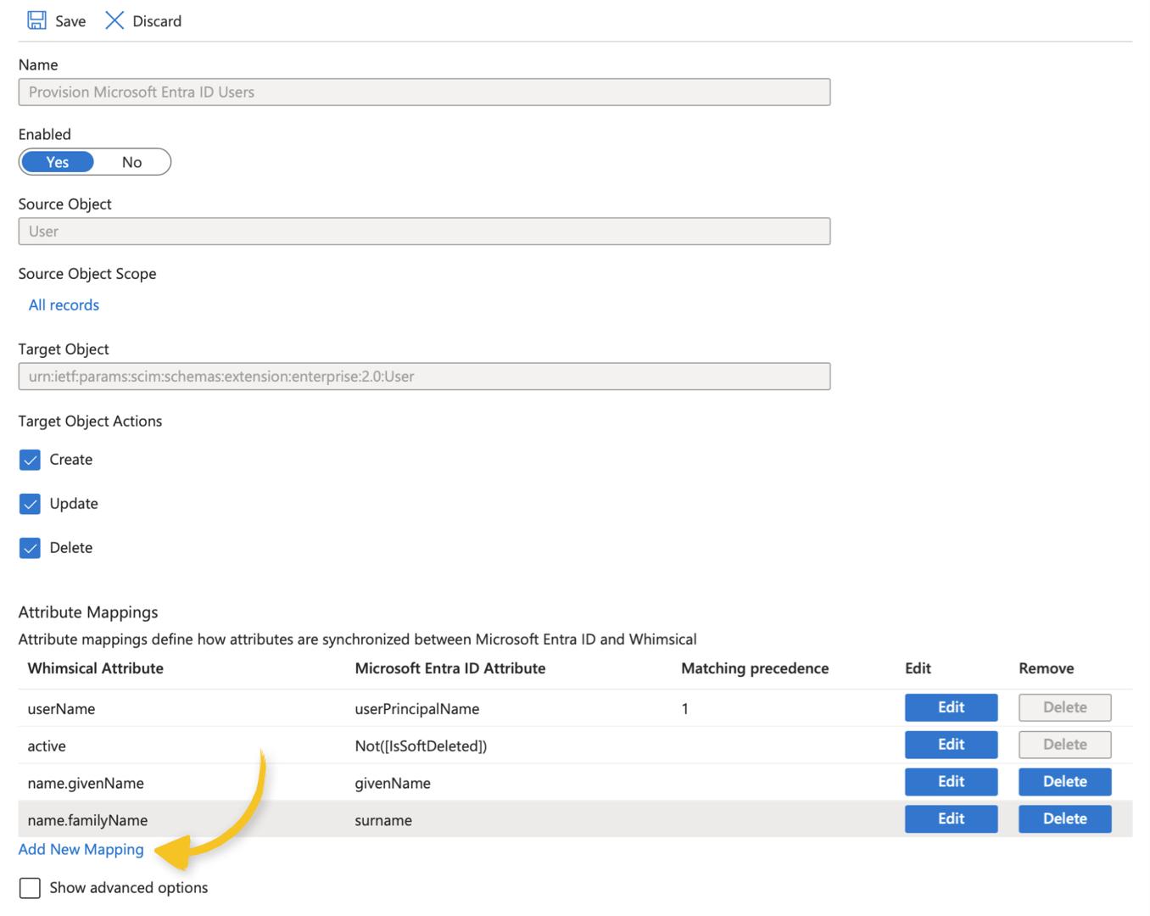Click the Source Object field
The image size is (1150, 916).
pyautogui.click(x=424, y=231)
